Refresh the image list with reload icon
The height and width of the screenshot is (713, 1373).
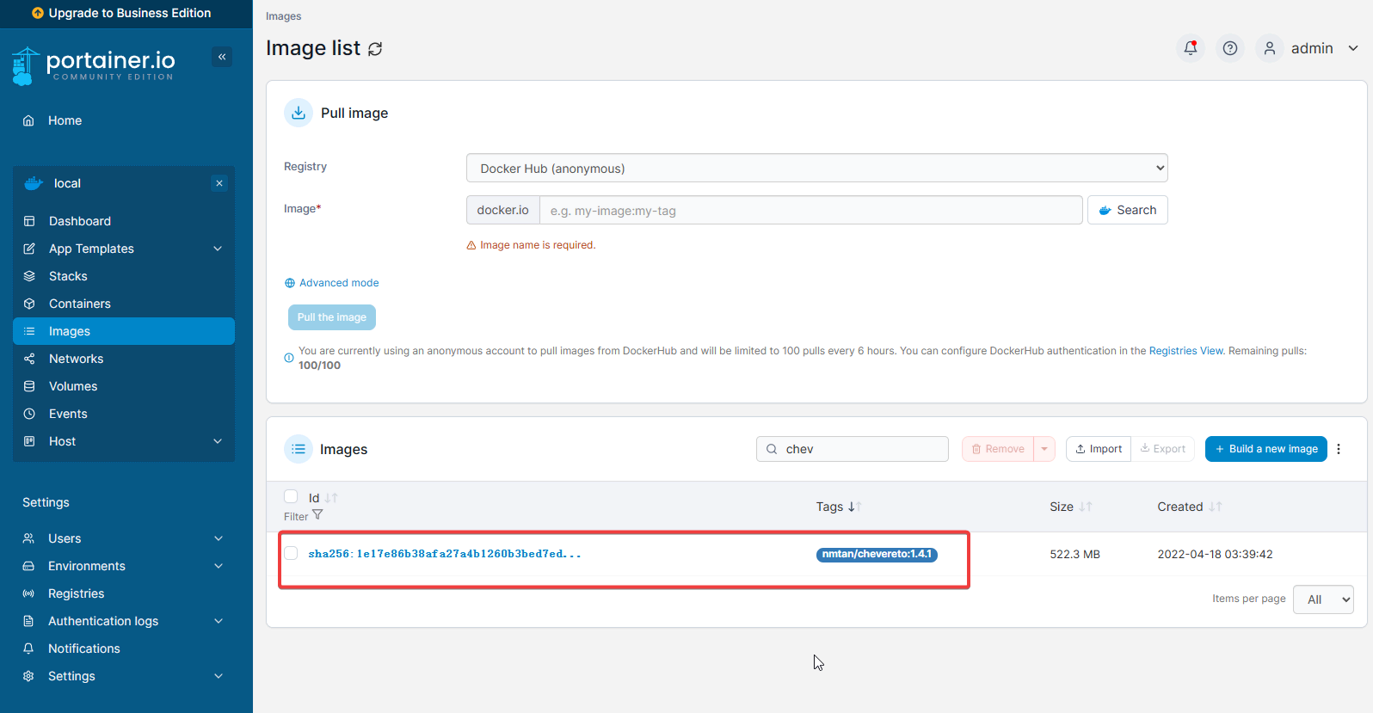point(375,49)
